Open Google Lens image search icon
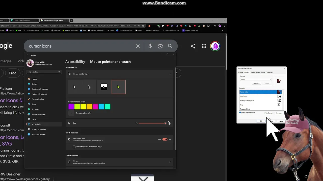The width and height of the screenshot is (323, 181). pos(160,46)
